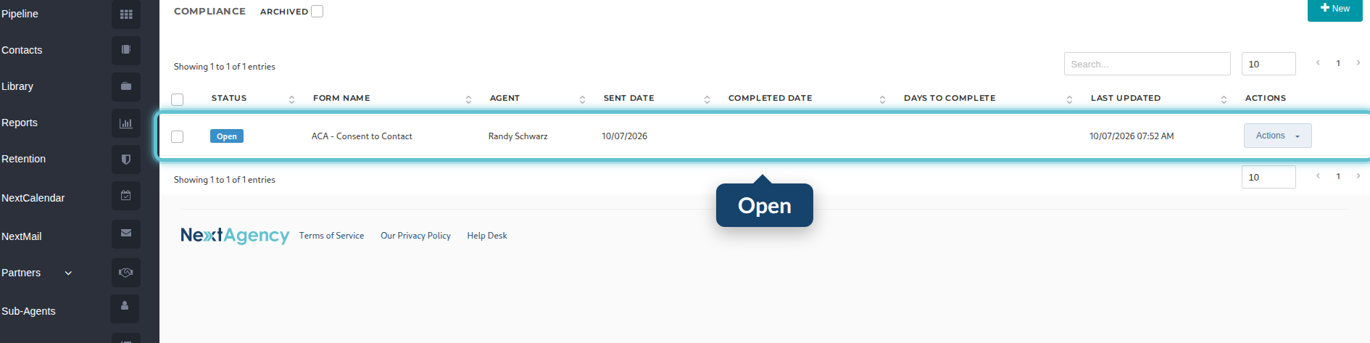Viewport: 1370px width, 343px height.
Task: Click the Partners handshake icon
Action: (x=126, y=273)
